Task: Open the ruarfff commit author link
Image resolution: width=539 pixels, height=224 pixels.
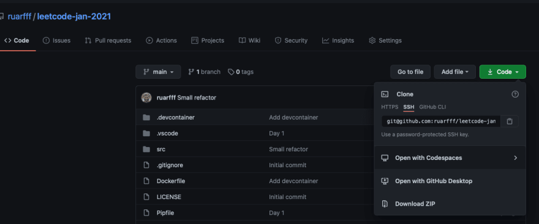Action: pyautogui.click(x=166, y=98)
